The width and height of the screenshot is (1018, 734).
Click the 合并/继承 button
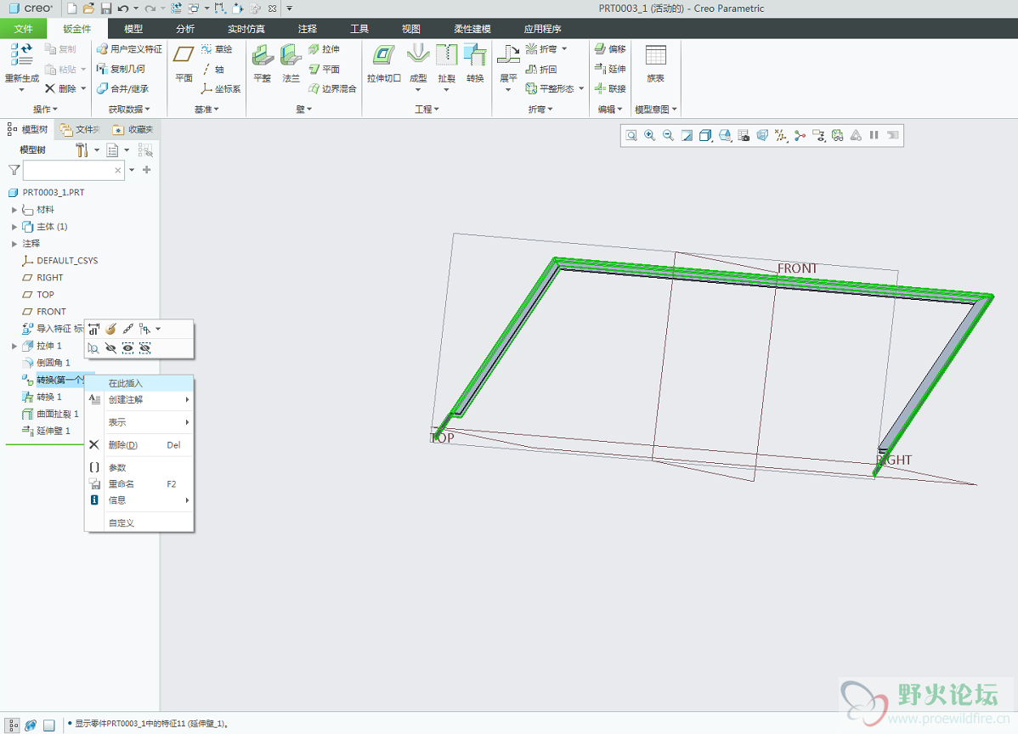coord(122,89)
